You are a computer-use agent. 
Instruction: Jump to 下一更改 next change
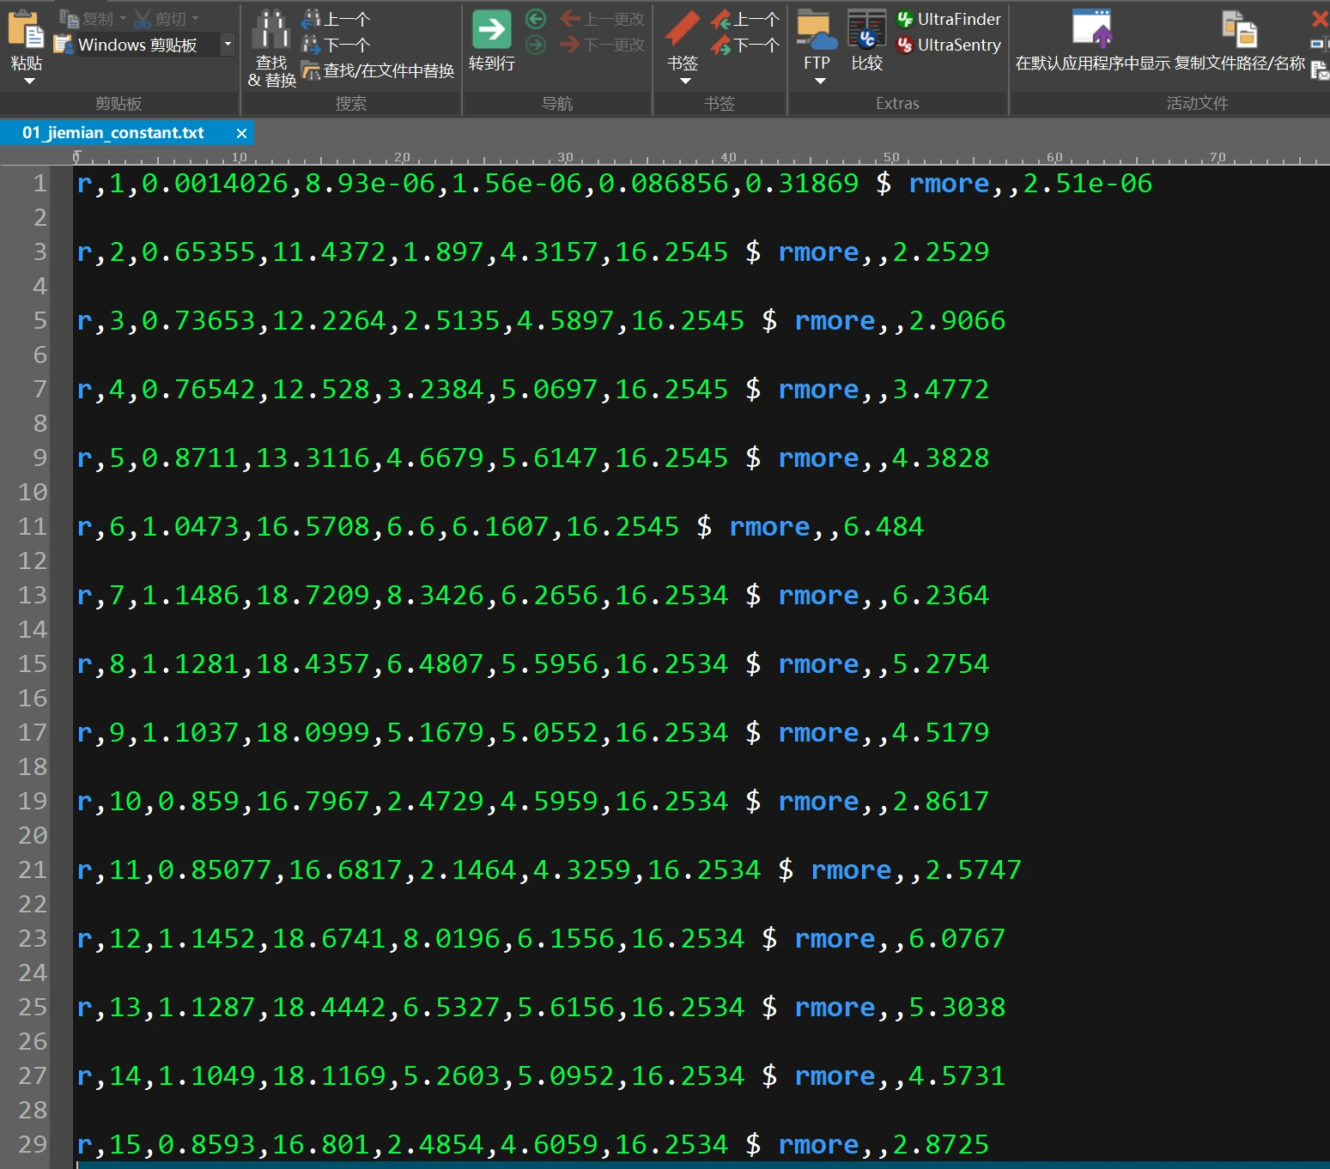point(602,44)
